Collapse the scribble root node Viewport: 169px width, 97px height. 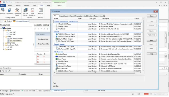tap(1, 28)
